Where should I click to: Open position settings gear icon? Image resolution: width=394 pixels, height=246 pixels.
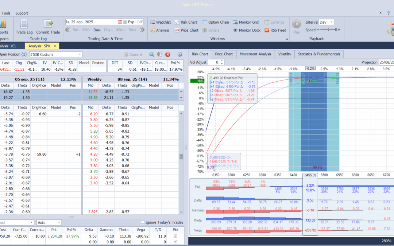[179, 54]
